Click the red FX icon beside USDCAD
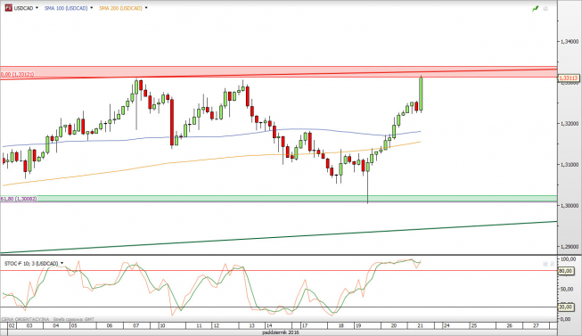 point(9,8)
